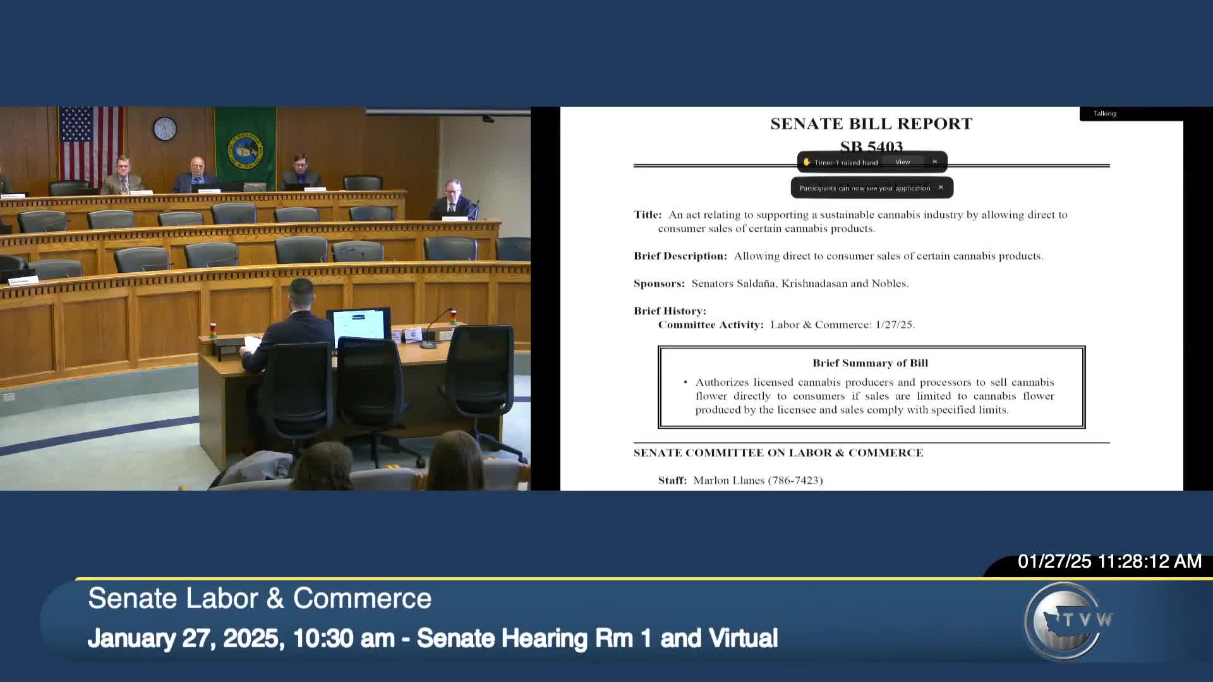
Task: Close the participants visibility notification
Action: [x=941, y=188]
